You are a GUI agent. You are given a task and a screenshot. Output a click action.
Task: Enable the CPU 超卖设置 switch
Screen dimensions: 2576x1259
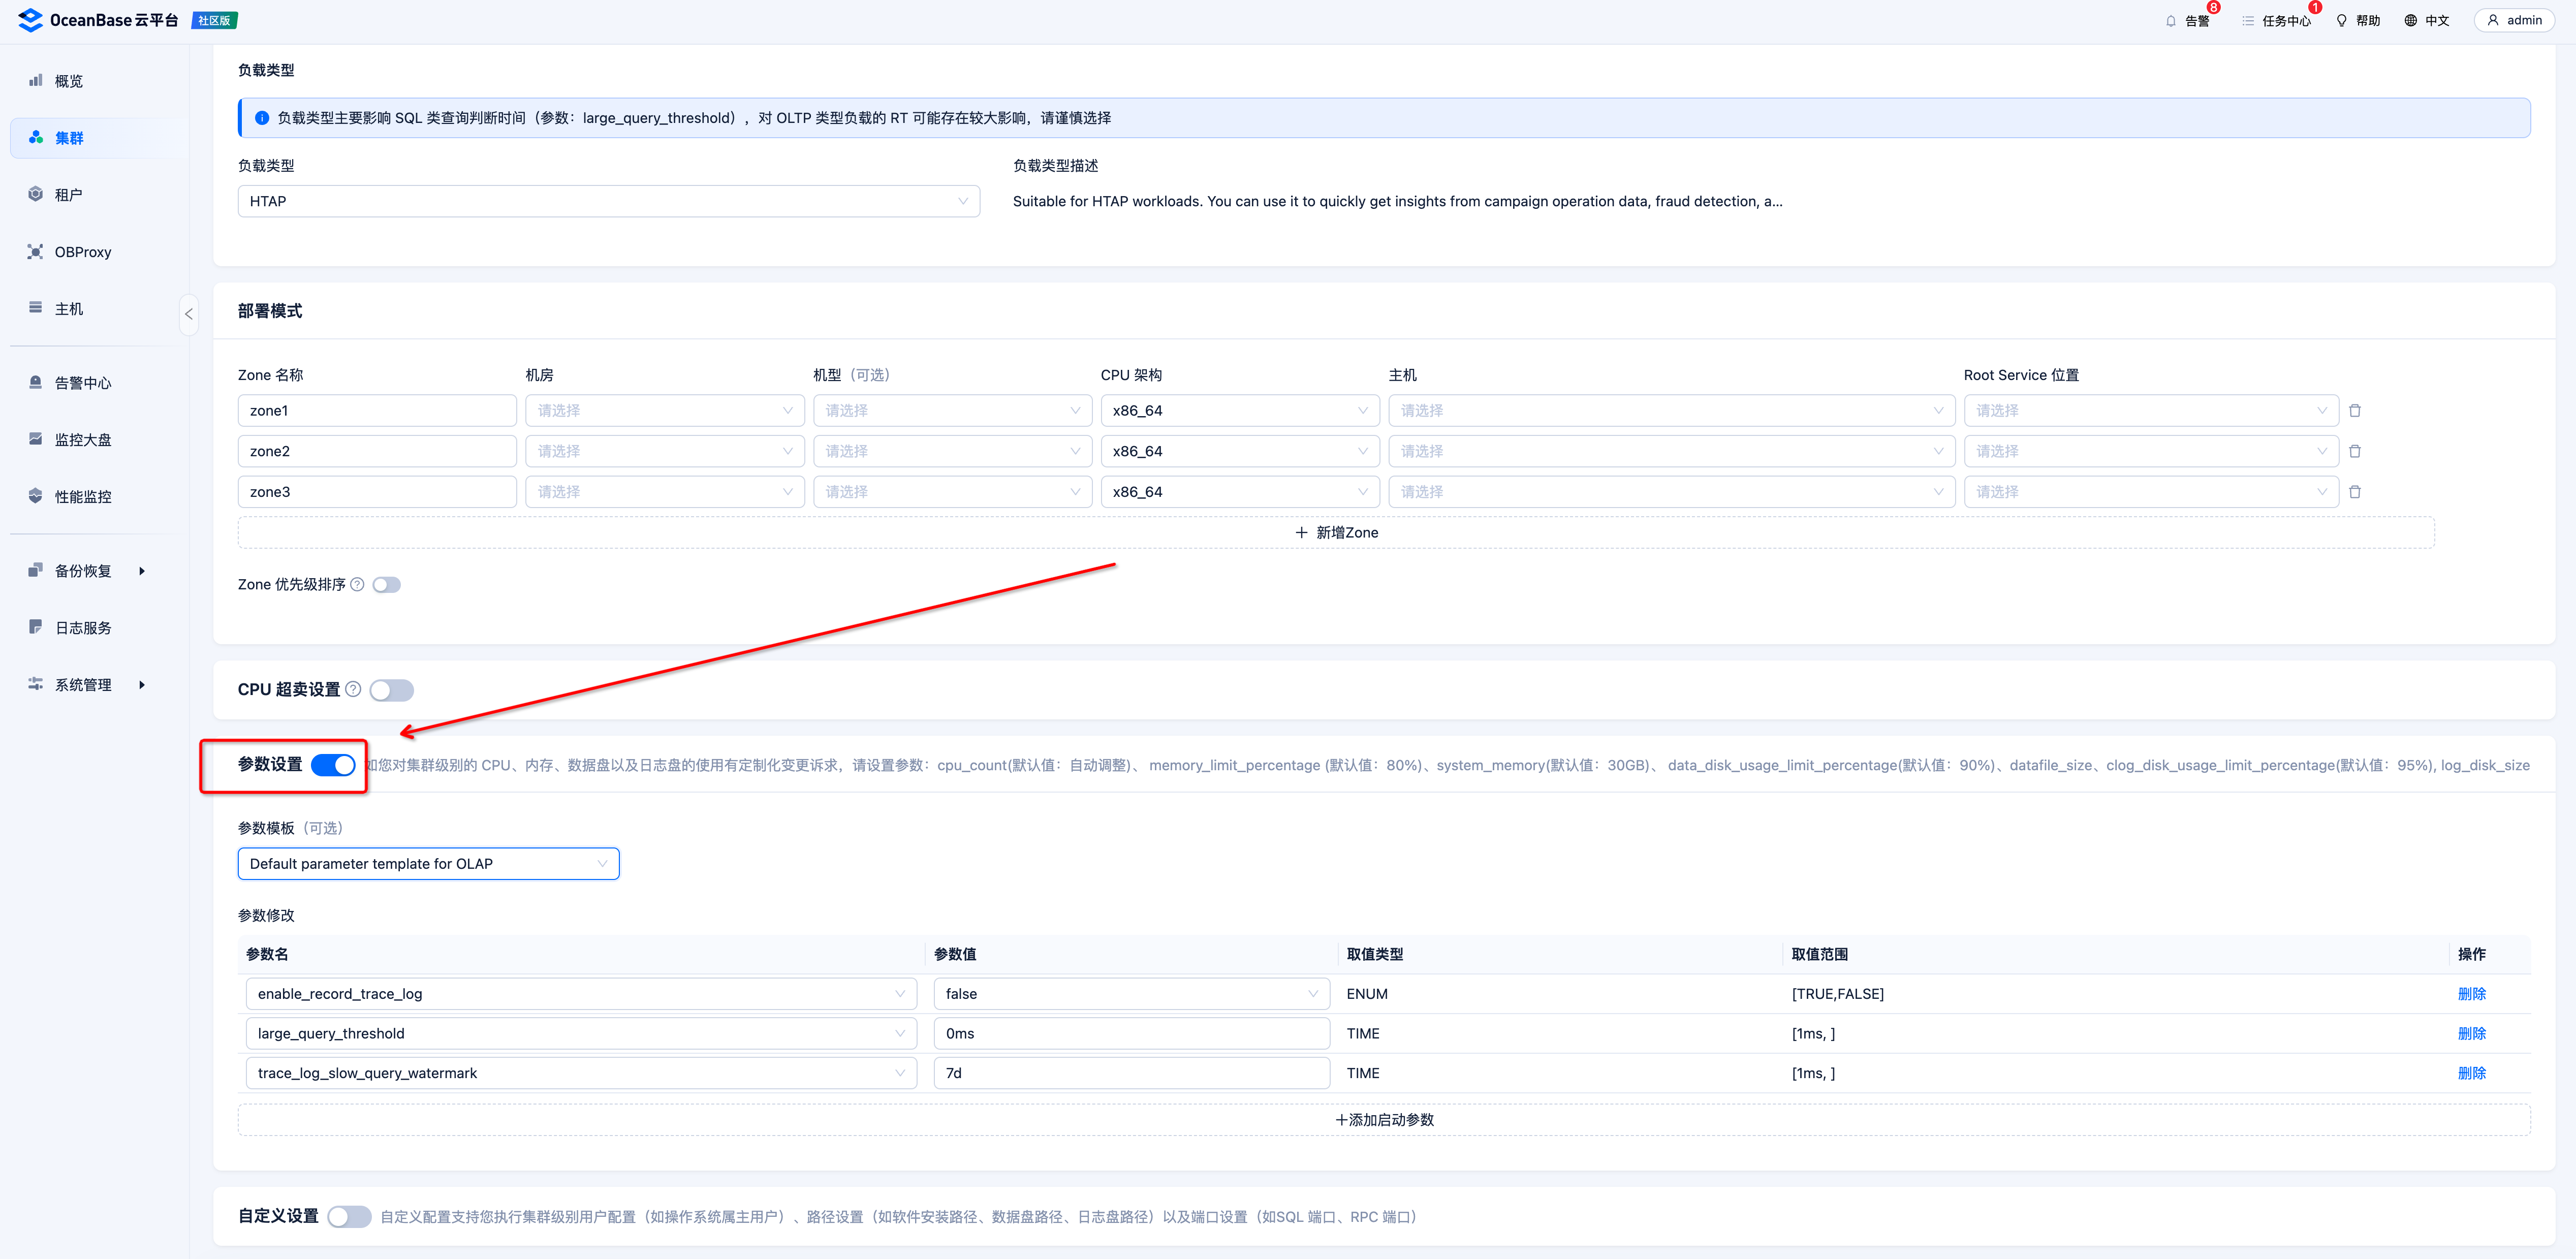point(391,690)
